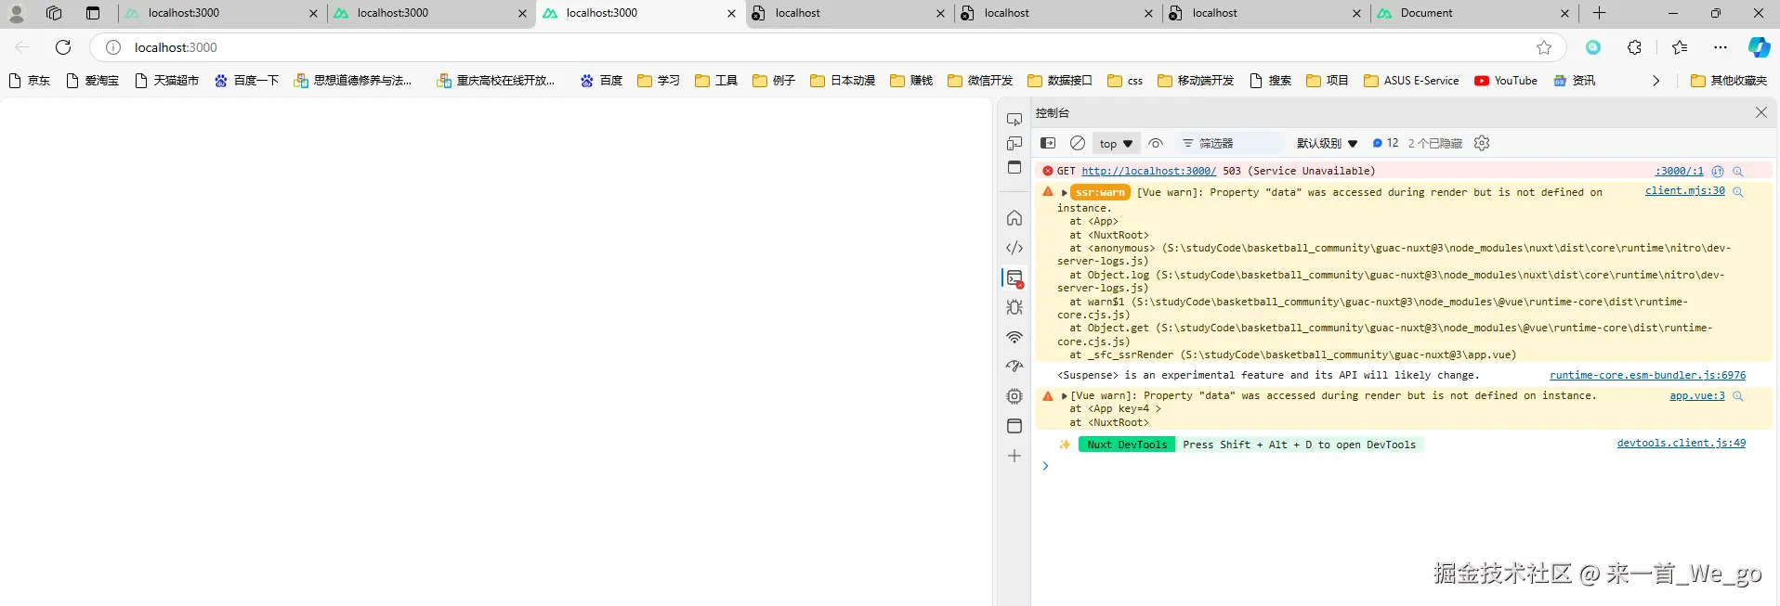The height and width of the screenshot is (606, 1780).
Task: Reload the current page
Action: (63, 47)
